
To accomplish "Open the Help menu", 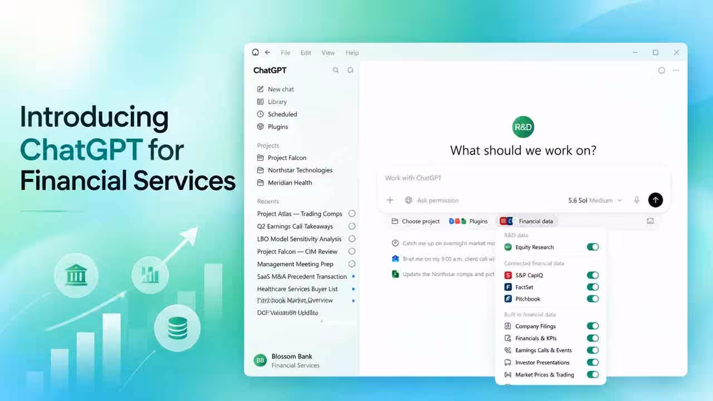I will (352, 53).
